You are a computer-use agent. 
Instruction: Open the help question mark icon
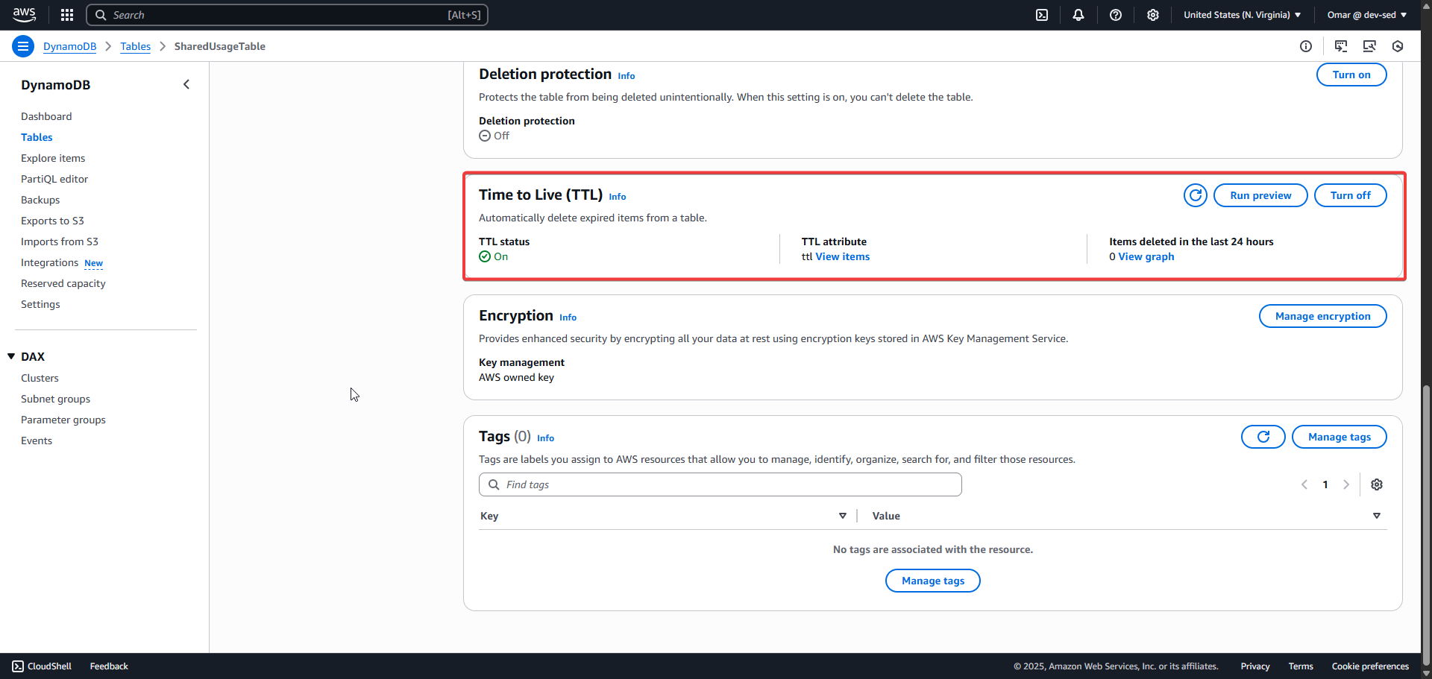(x=1116, y=15)
